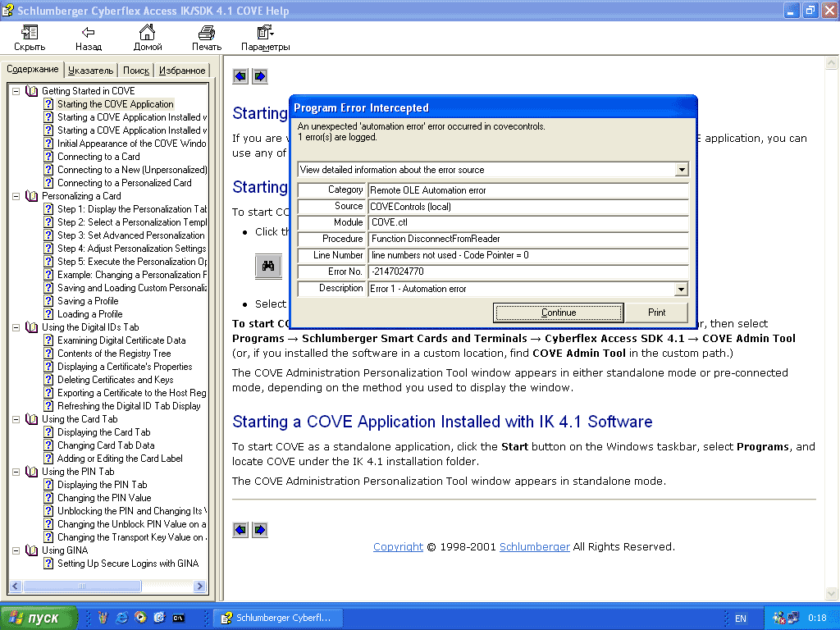The image size is (840, 630).
Task: Click the top next-topic arrow icon
Action: point(260,76)
